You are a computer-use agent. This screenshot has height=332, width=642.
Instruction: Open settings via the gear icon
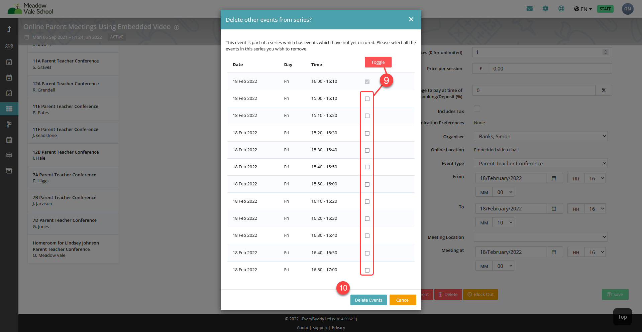coord(545,9)
